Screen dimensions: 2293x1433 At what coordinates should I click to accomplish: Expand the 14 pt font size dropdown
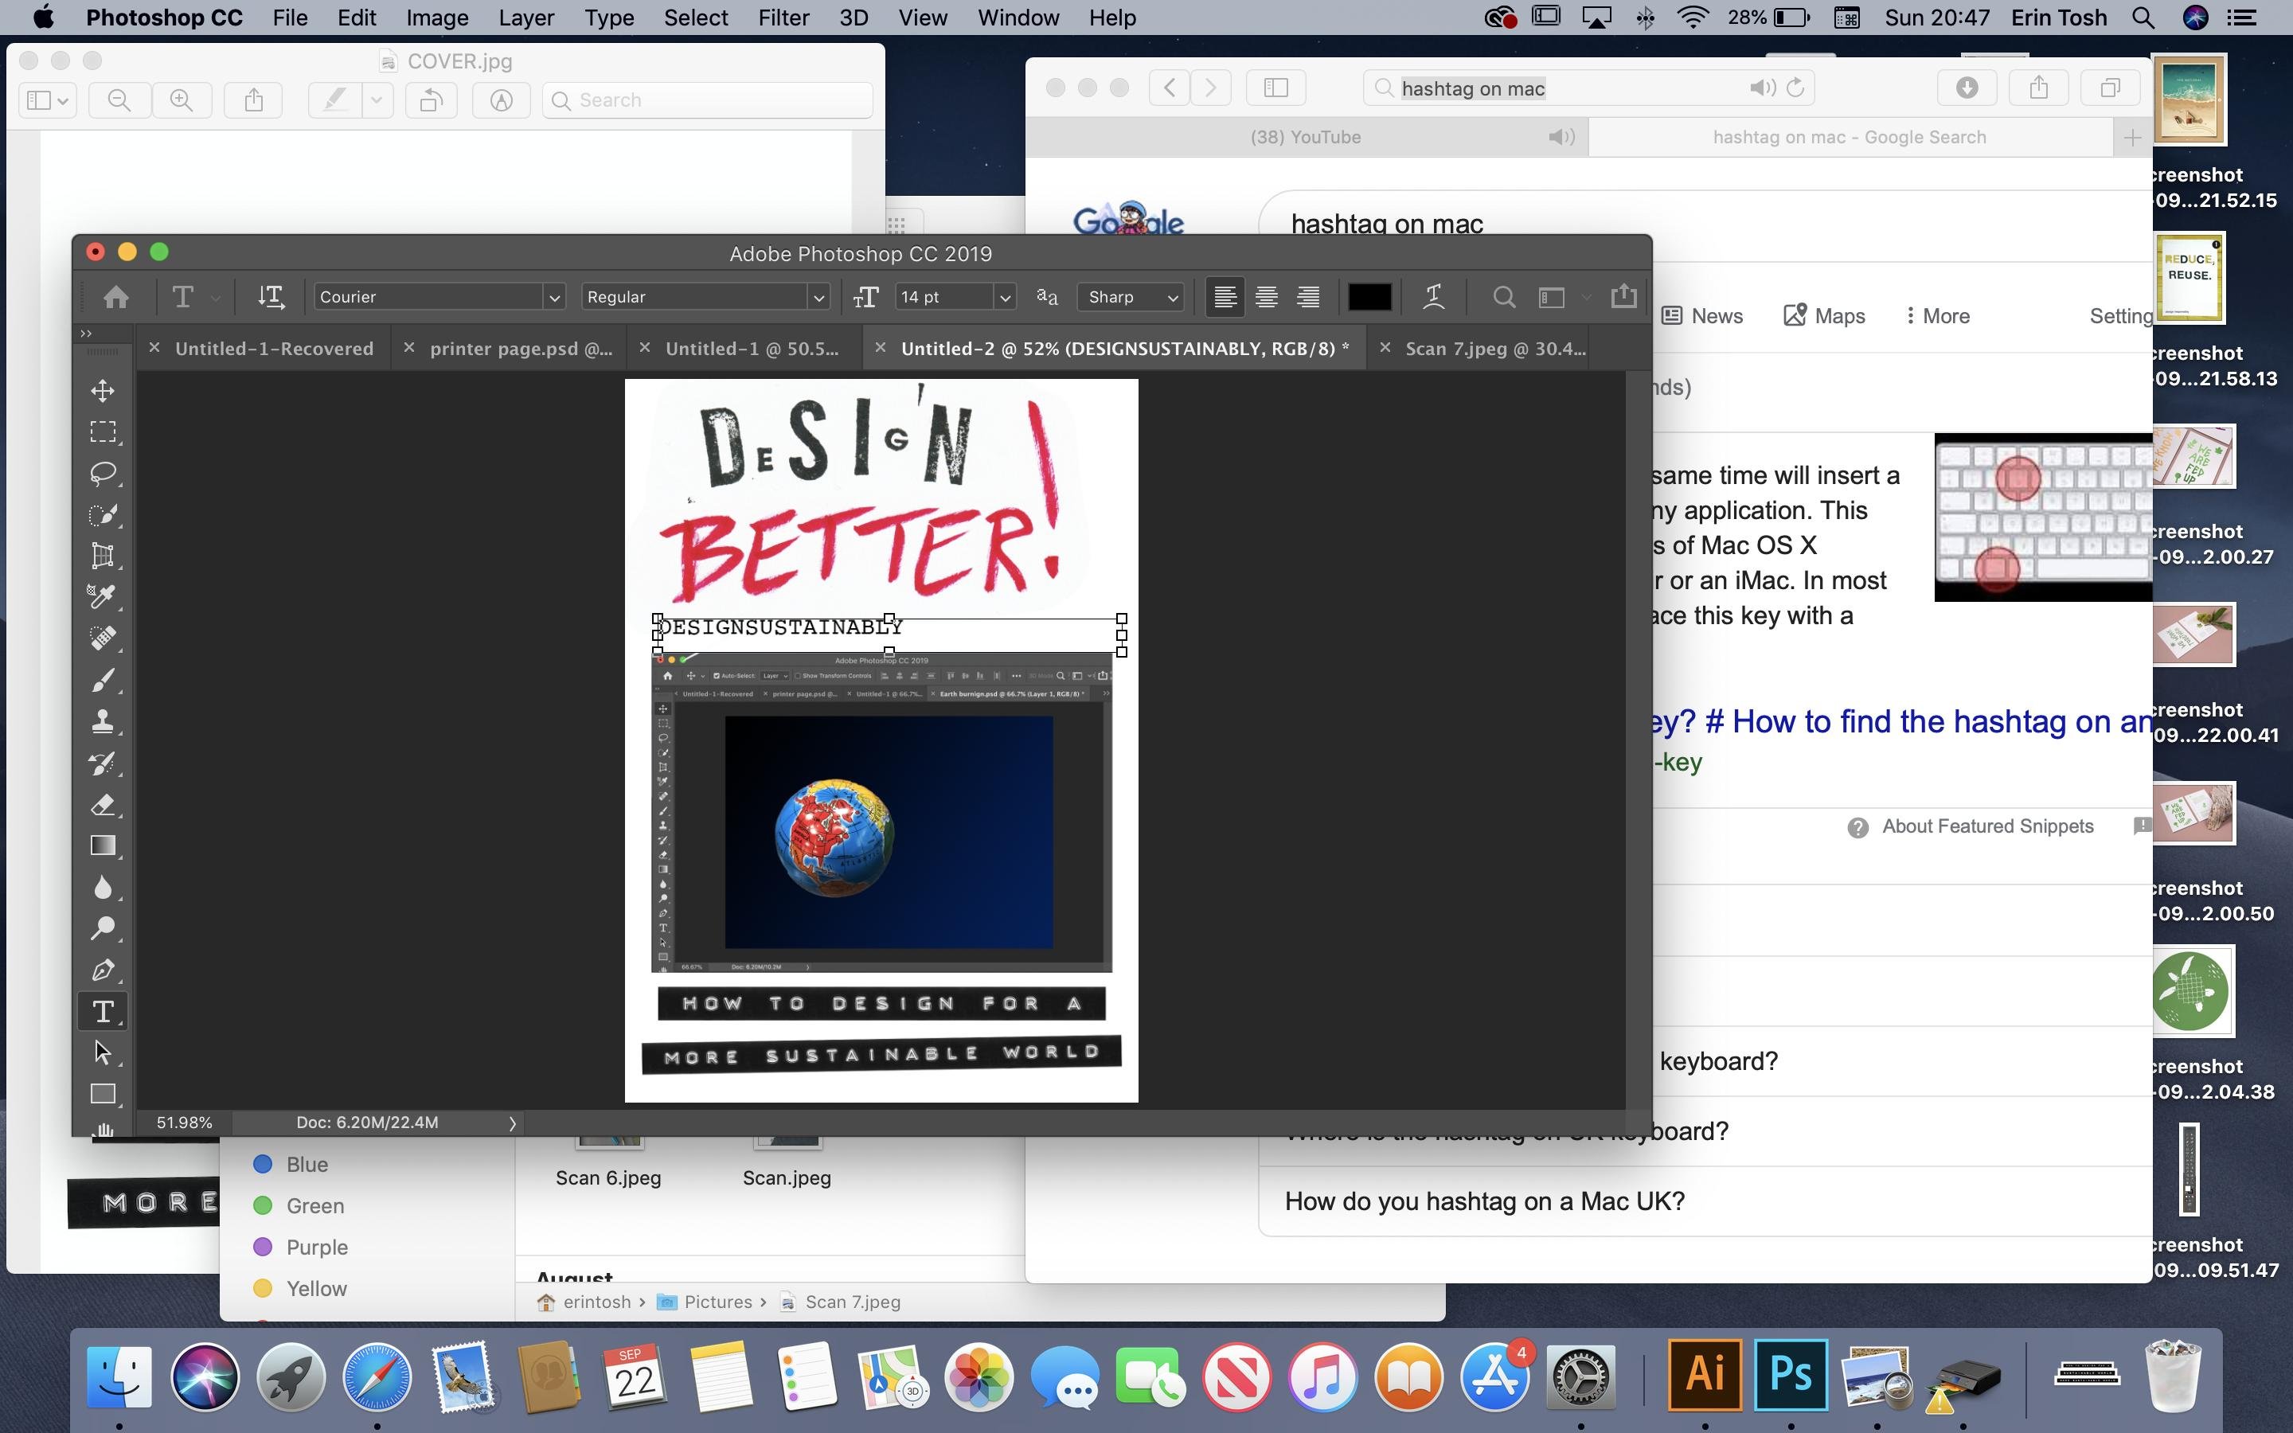click(x=1004, y=298)
